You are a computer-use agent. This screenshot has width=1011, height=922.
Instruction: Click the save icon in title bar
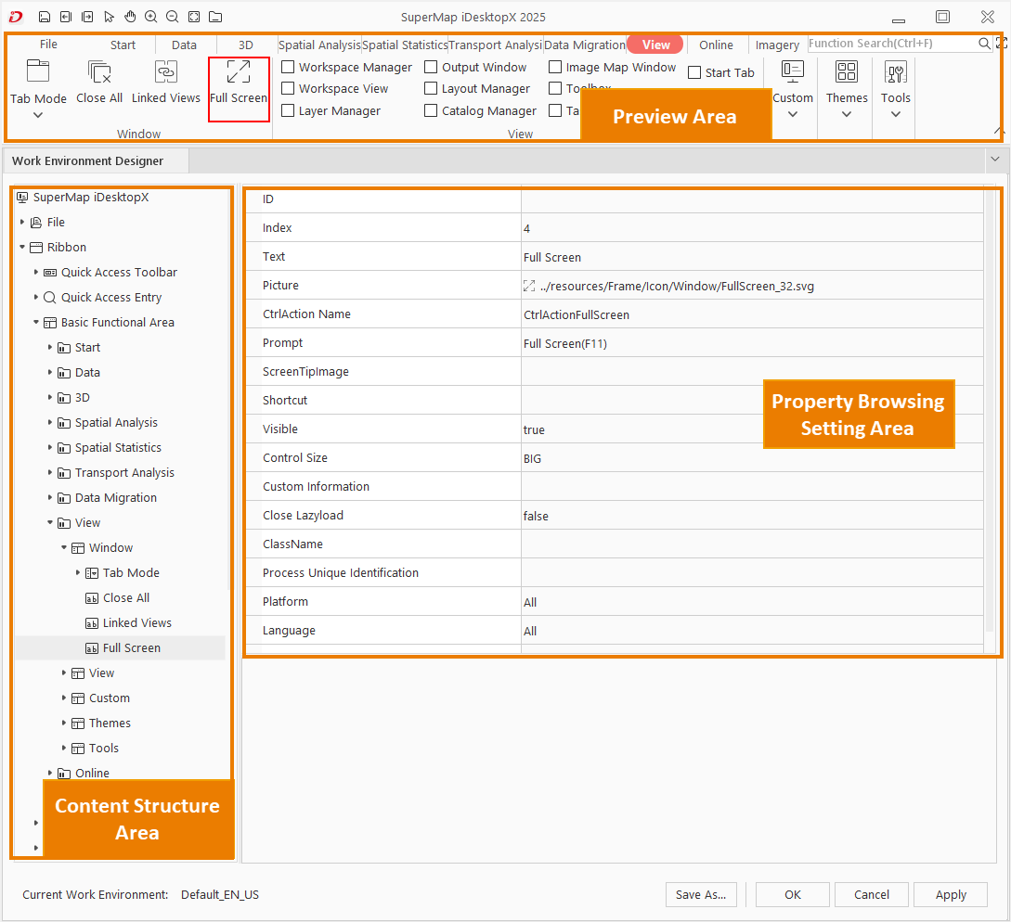click(44, 17)
